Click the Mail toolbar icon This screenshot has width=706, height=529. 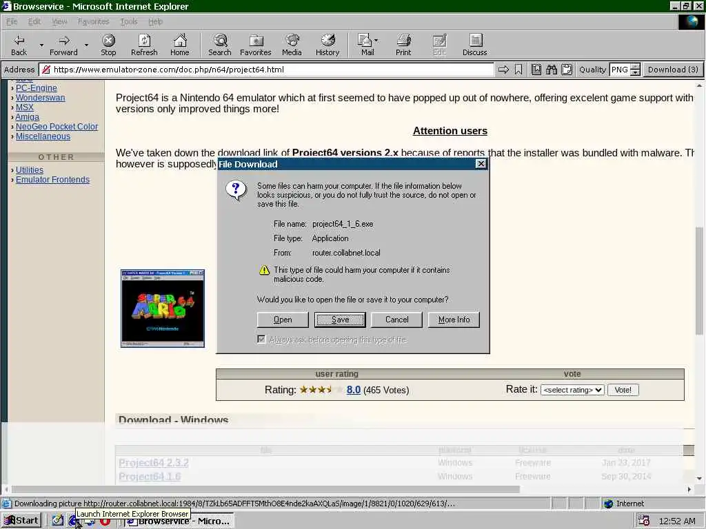[364, 41]
